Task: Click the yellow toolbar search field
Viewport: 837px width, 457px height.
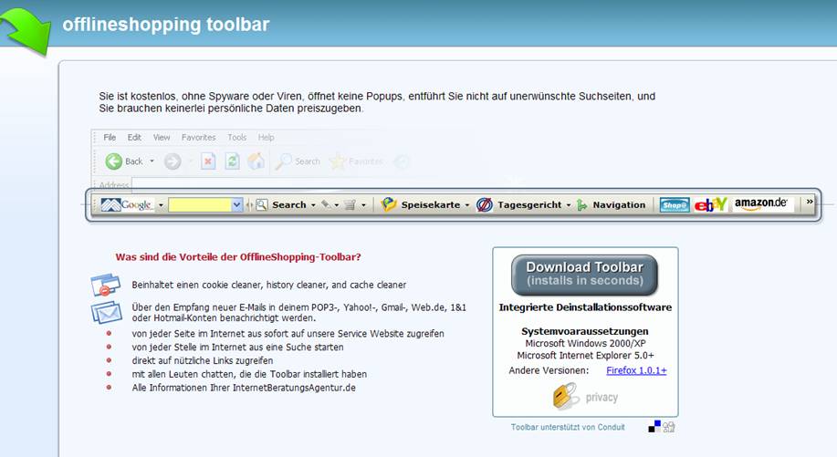Action: [x=200, y=204]
